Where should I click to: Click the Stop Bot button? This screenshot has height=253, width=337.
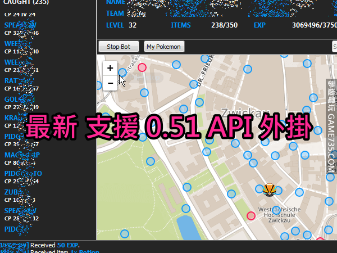[x=119, y=47]
